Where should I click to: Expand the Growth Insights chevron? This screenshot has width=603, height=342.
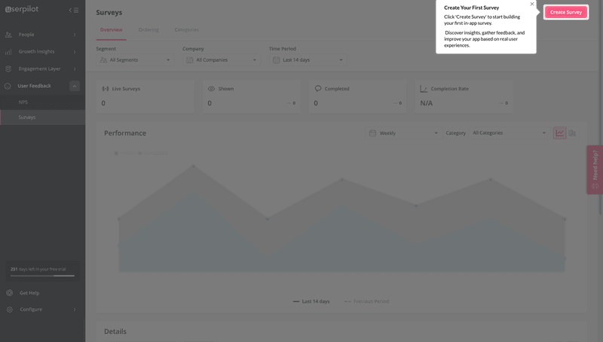tap(75, 52)
